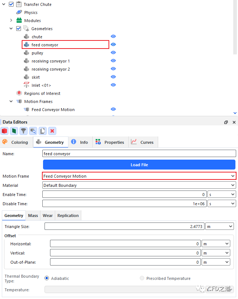Open the Wear sub-tab
This screenshot has width=238, height=299.
tap(47, 216)
